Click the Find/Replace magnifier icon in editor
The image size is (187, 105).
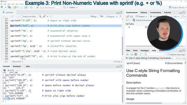coord(40,16)
